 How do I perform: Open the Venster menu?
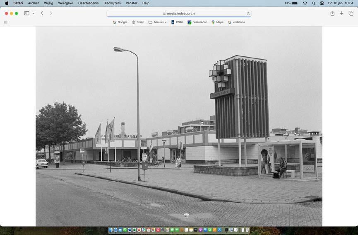(132, 3)
